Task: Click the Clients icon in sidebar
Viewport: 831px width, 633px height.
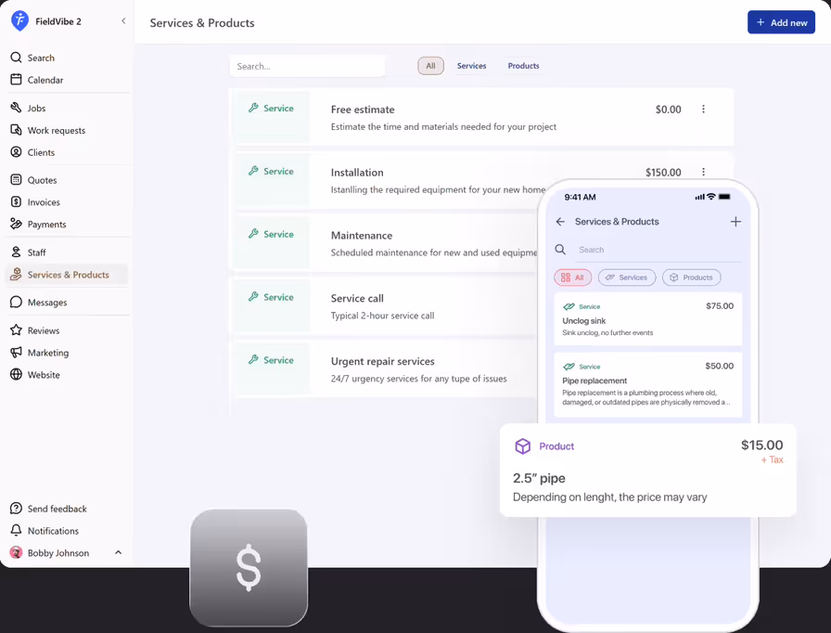Action: [17, 152]
